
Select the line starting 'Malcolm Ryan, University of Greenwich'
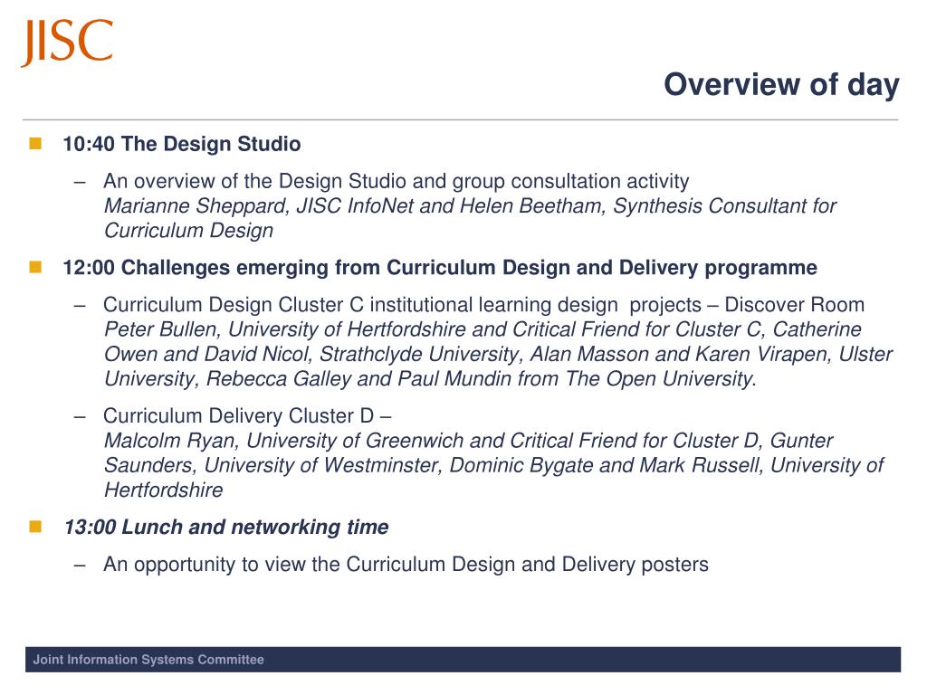[468, 441]
